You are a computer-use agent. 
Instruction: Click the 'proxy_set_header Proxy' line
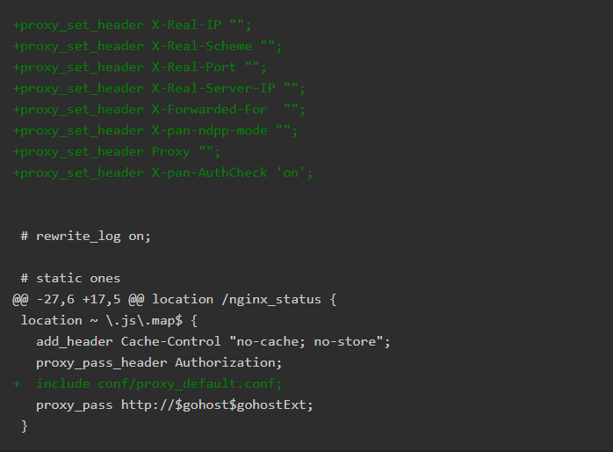click(x=116, y=151)
